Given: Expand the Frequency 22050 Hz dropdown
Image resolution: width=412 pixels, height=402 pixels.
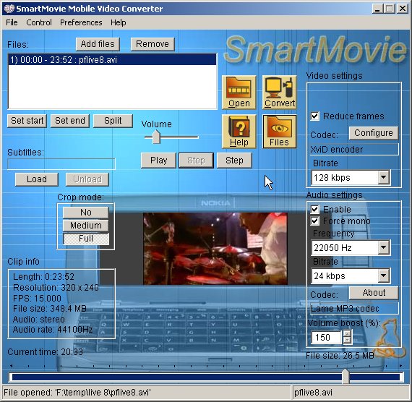Looking at the screenshot, I should pos(383,247).
